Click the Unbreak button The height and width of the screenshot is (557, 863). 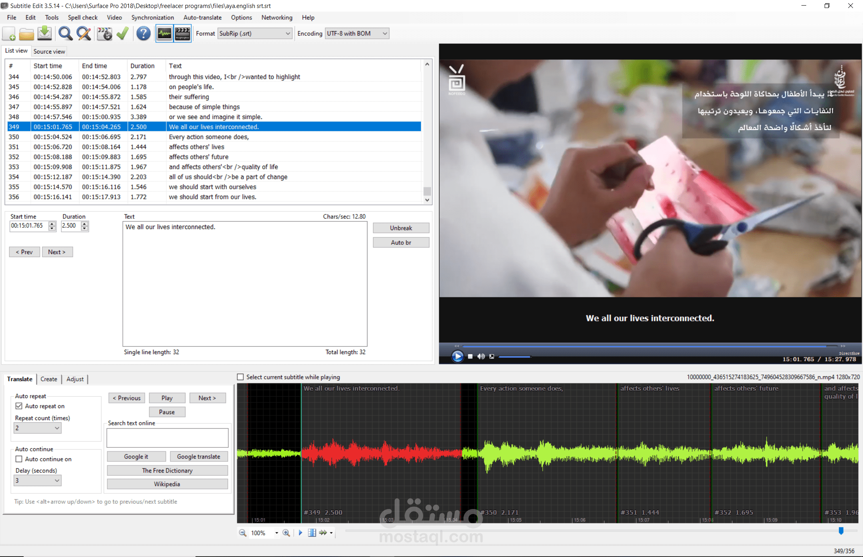coord(401,228)
